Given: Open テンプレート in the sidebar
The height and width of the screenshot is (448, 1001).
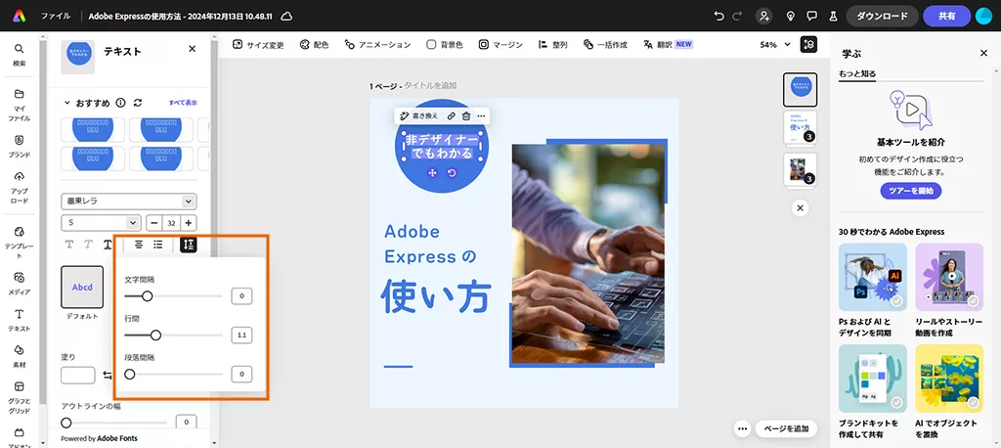Looking at the screenshot, I should tap(20, 242).
